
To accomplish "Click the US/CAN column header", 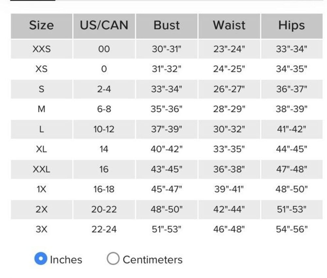I will (104, 26).
